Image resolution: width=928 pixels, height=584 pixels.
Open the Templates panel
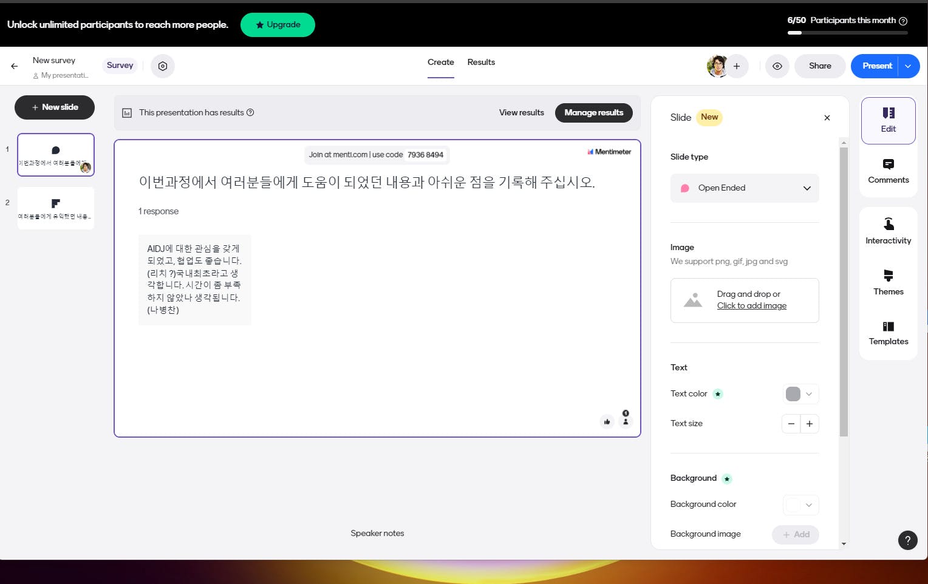pos(889,333)
